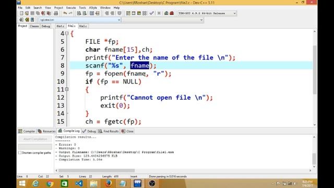Collapse the code fold at line 11
This screenshot has height=188, width=334.
click(67, 89)
